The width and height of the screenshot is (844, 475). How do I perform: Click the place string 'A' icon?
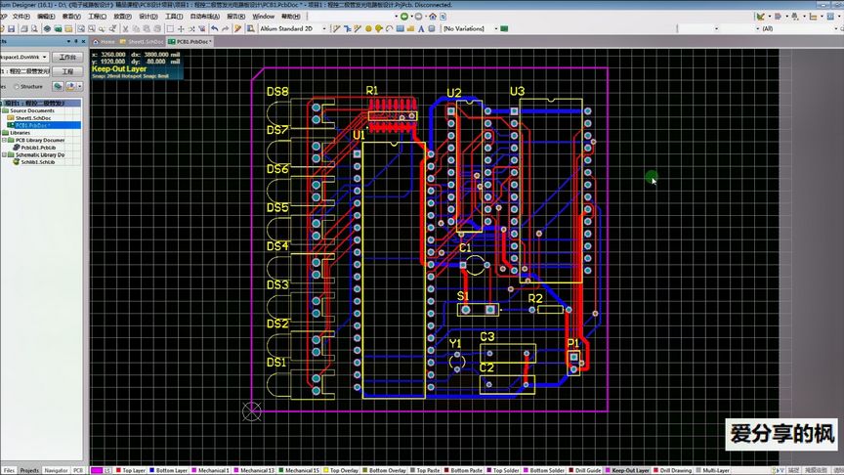pos(421,28)
